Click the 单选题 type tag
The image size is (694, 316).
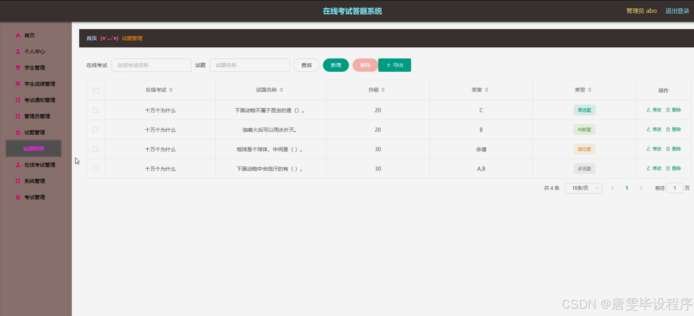click(584, 110)
